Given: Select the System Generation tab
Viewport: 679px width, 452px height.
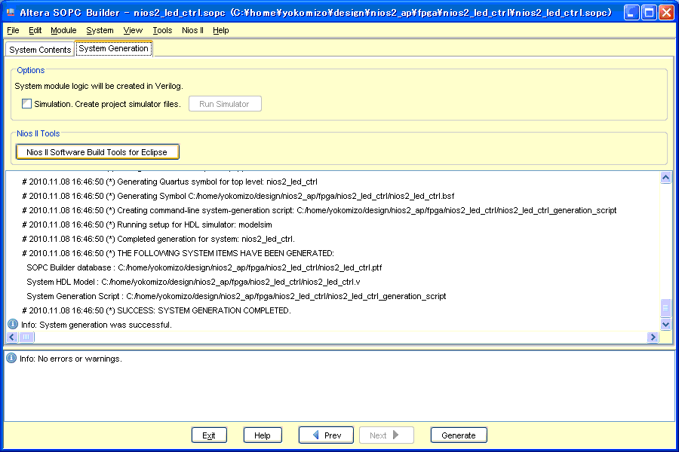Looking at the screenshot, I should [113, 48].
